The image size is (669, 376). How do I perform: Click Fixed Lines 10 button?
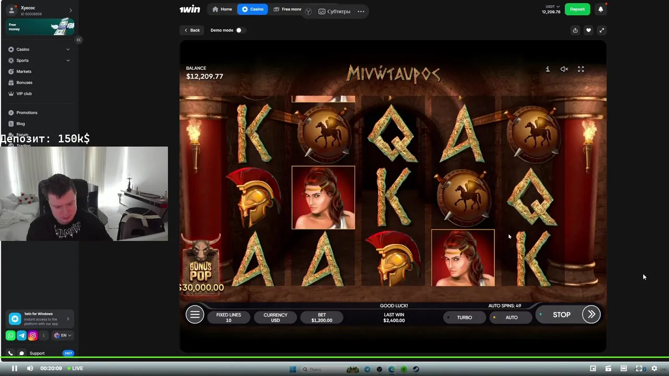(x=228, y=318)
